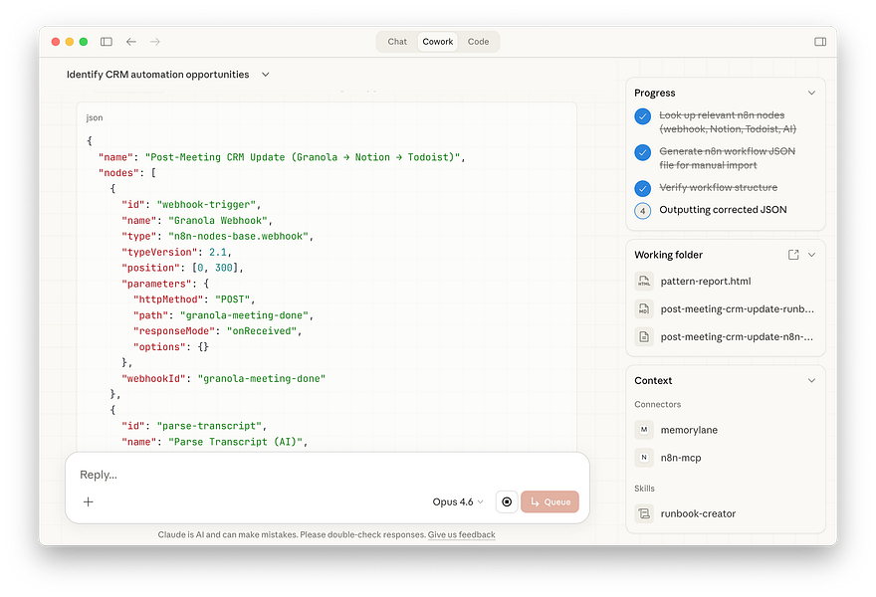
Task: Go back with the left arrow
Action: coord(131,42)
